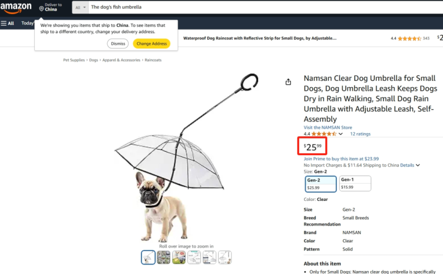Show the last product thumbnail image

point(225,257)
